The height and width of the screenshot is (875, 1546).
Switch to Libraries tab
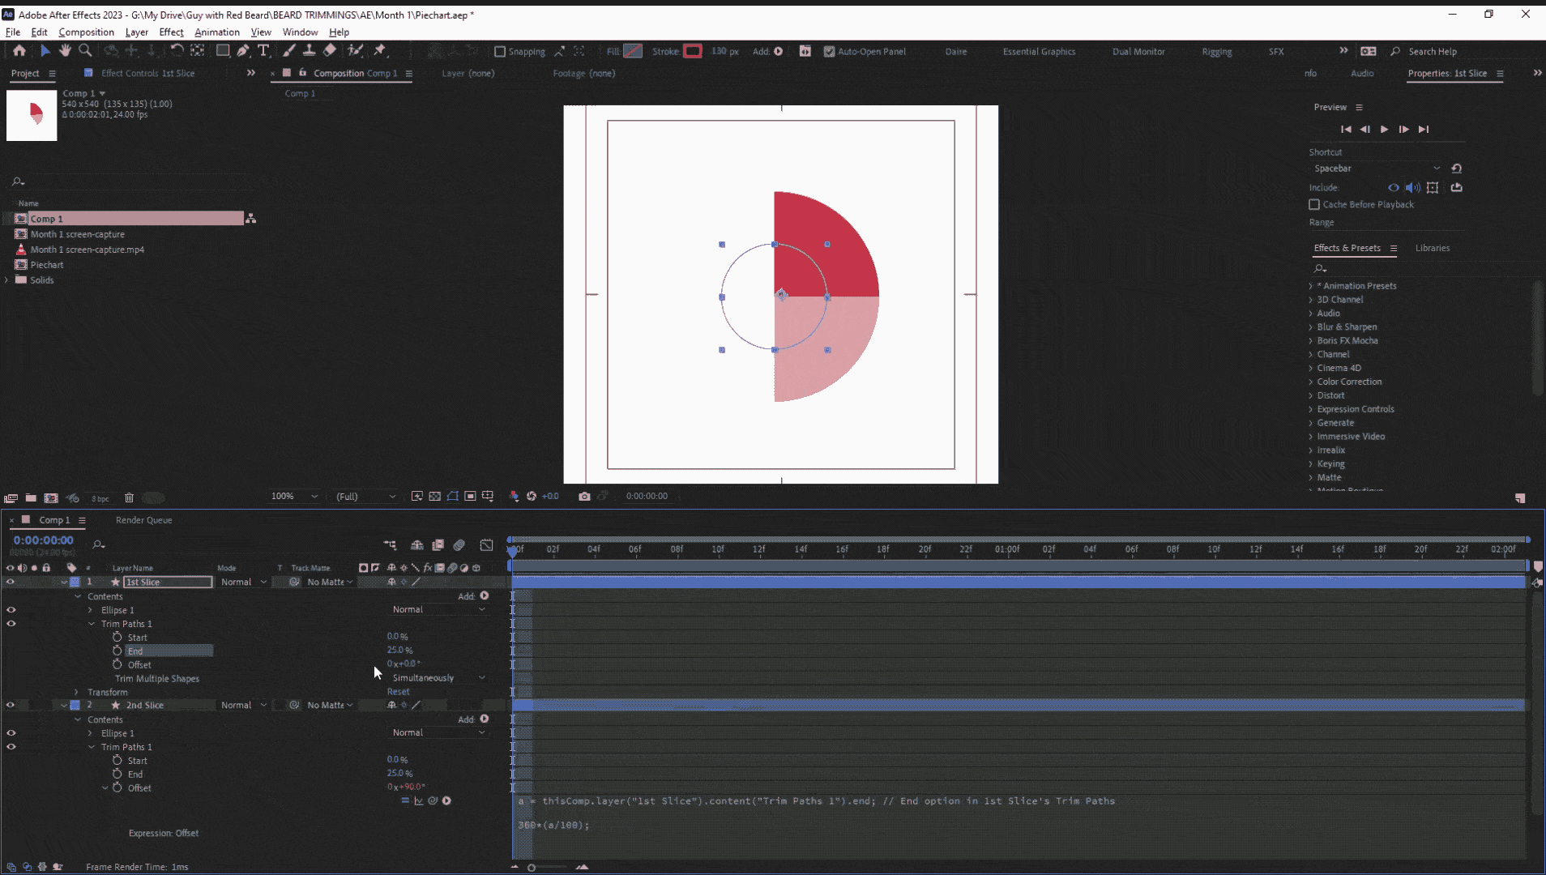click(x=1432, y=248)
